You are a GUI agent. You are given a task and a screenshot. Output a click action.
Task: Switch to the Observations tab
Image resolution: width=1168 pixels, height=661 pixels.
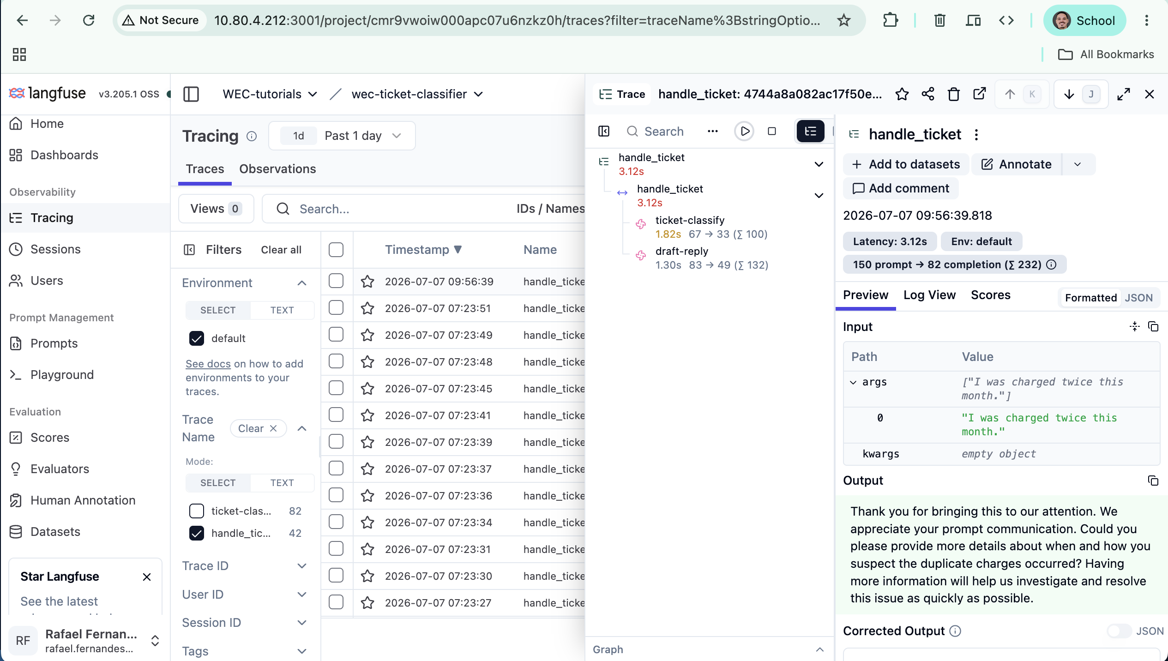coord(277,169)
